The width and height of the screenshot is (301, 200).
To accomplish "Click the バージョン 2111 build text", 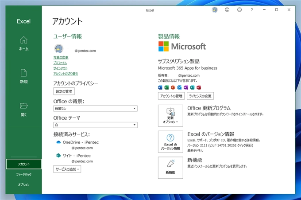I will click(x=220, y=145).
